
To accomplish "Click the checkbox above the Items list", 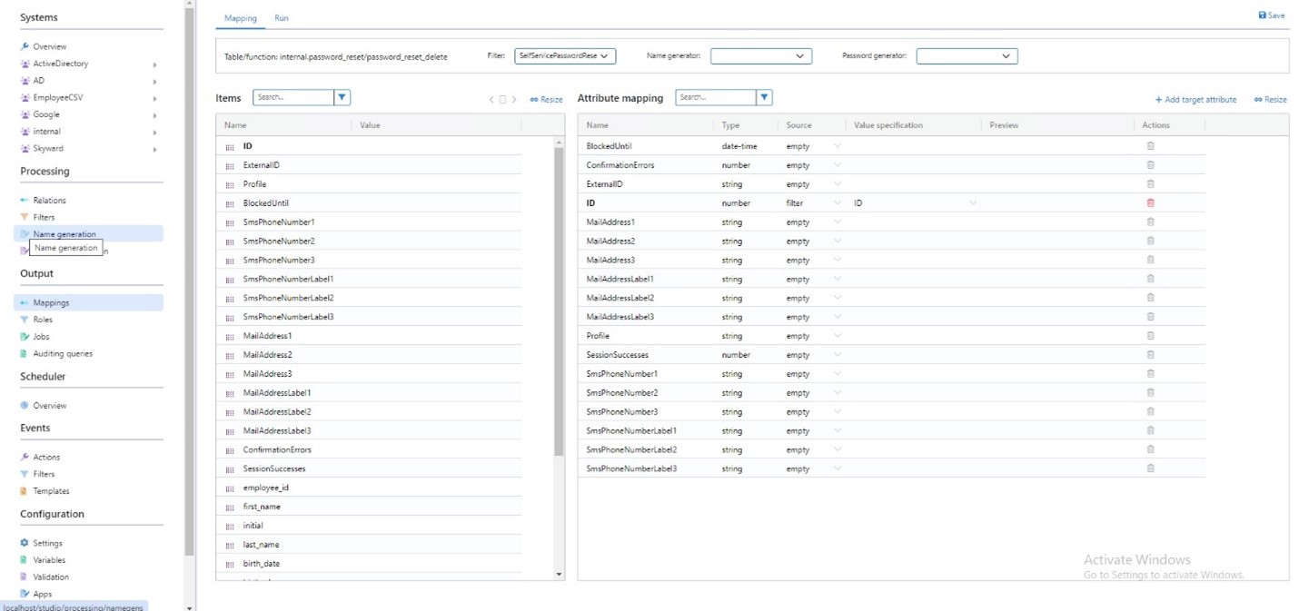I will click(x=501, y=99).
